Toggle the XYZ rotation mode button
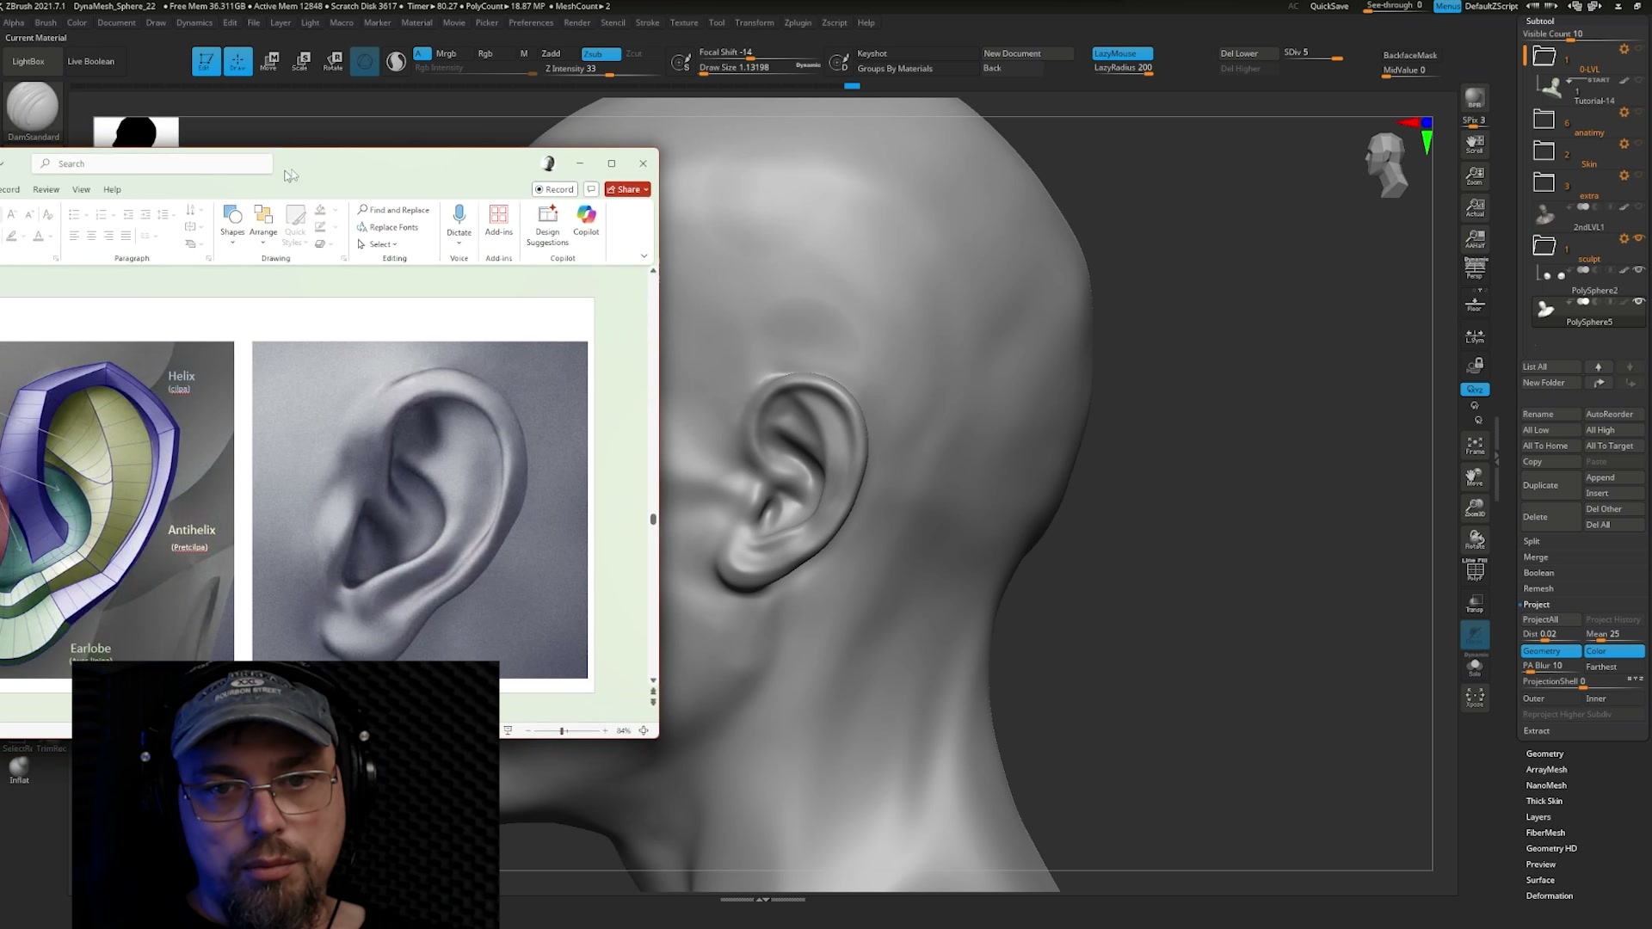Viewport: 1652px width, 929px height. click(x=1475, y=390)
